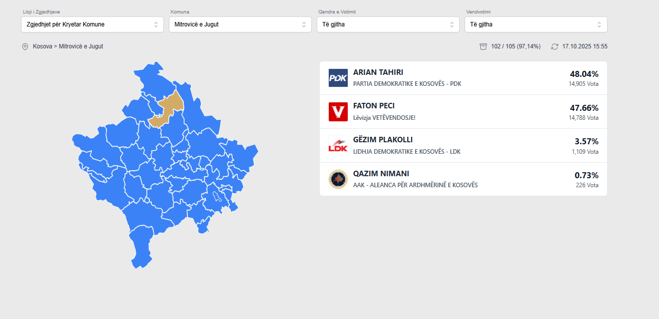Click Qazim Nimani candidate name
This screenshot has height=319, width=659.
[x=381, y=174]
